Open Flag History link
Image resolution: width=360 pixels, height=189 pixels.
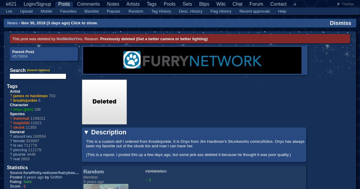221,11
